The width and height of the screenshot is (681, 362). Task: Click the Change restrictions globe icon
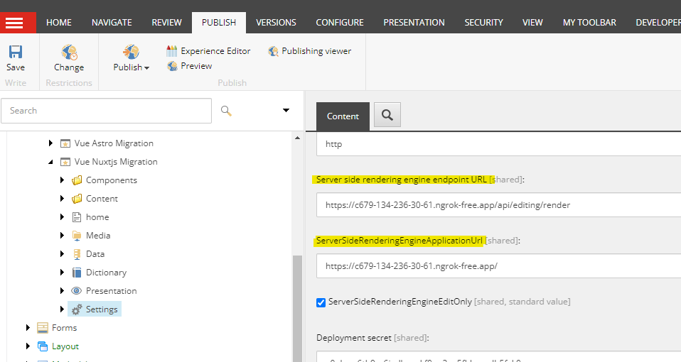69,52
